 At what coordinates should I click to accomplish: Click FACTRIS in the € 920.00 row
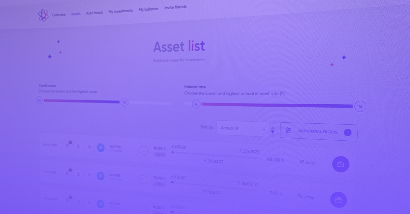tap(115, 203)
